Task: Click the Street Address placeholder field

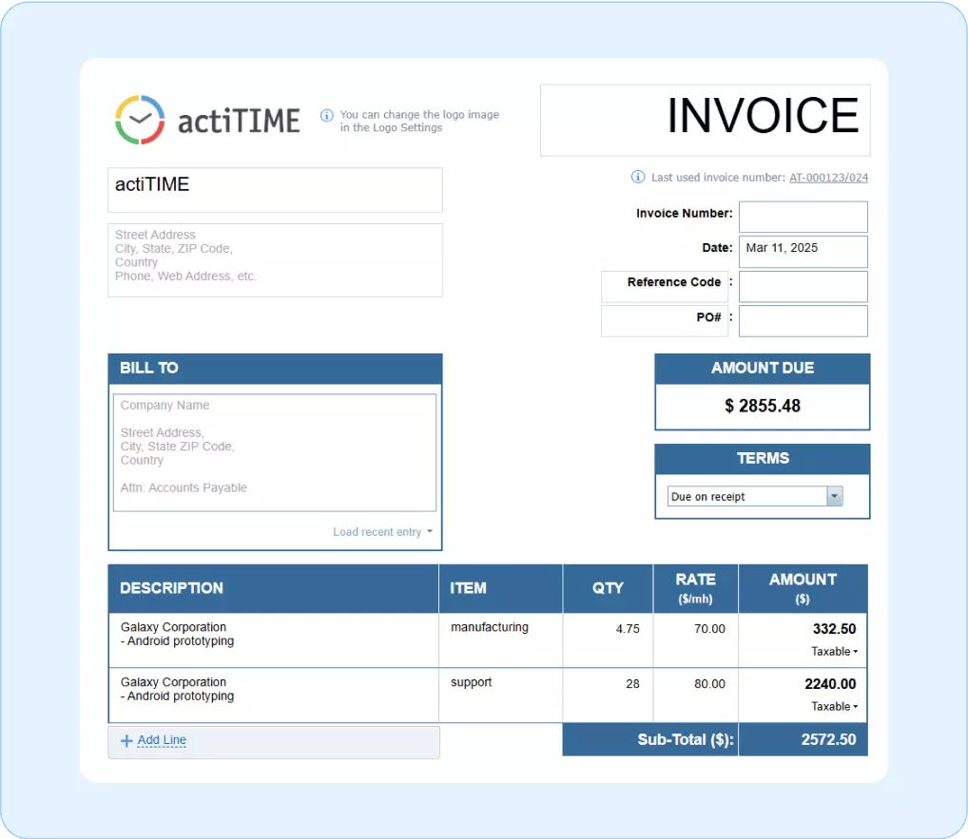Action: click(275, 260)
